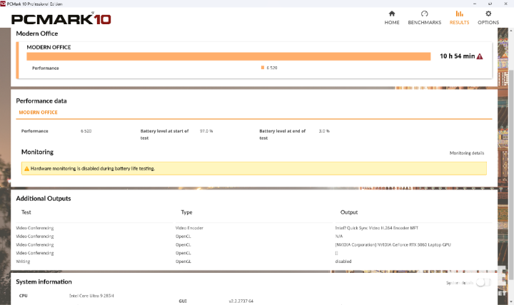This screenshot has width=514, height=305.
Task: Toggle the System details switch
Action: (483, 283)
